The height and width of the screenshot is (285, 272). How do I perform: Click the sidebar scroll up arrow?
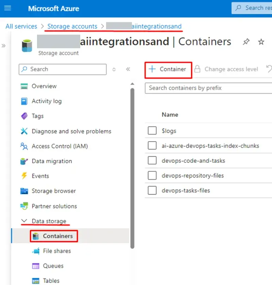point(132,84)
